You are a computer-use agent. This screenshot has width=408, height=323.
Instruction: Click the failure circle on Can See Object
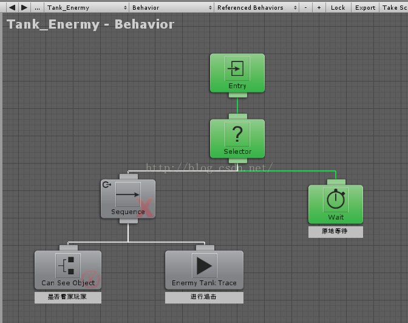(x=91, y=279)
